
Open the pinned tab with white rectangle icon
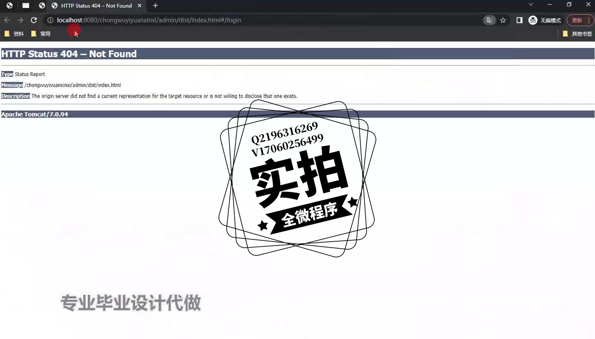[x=26, y=6]
